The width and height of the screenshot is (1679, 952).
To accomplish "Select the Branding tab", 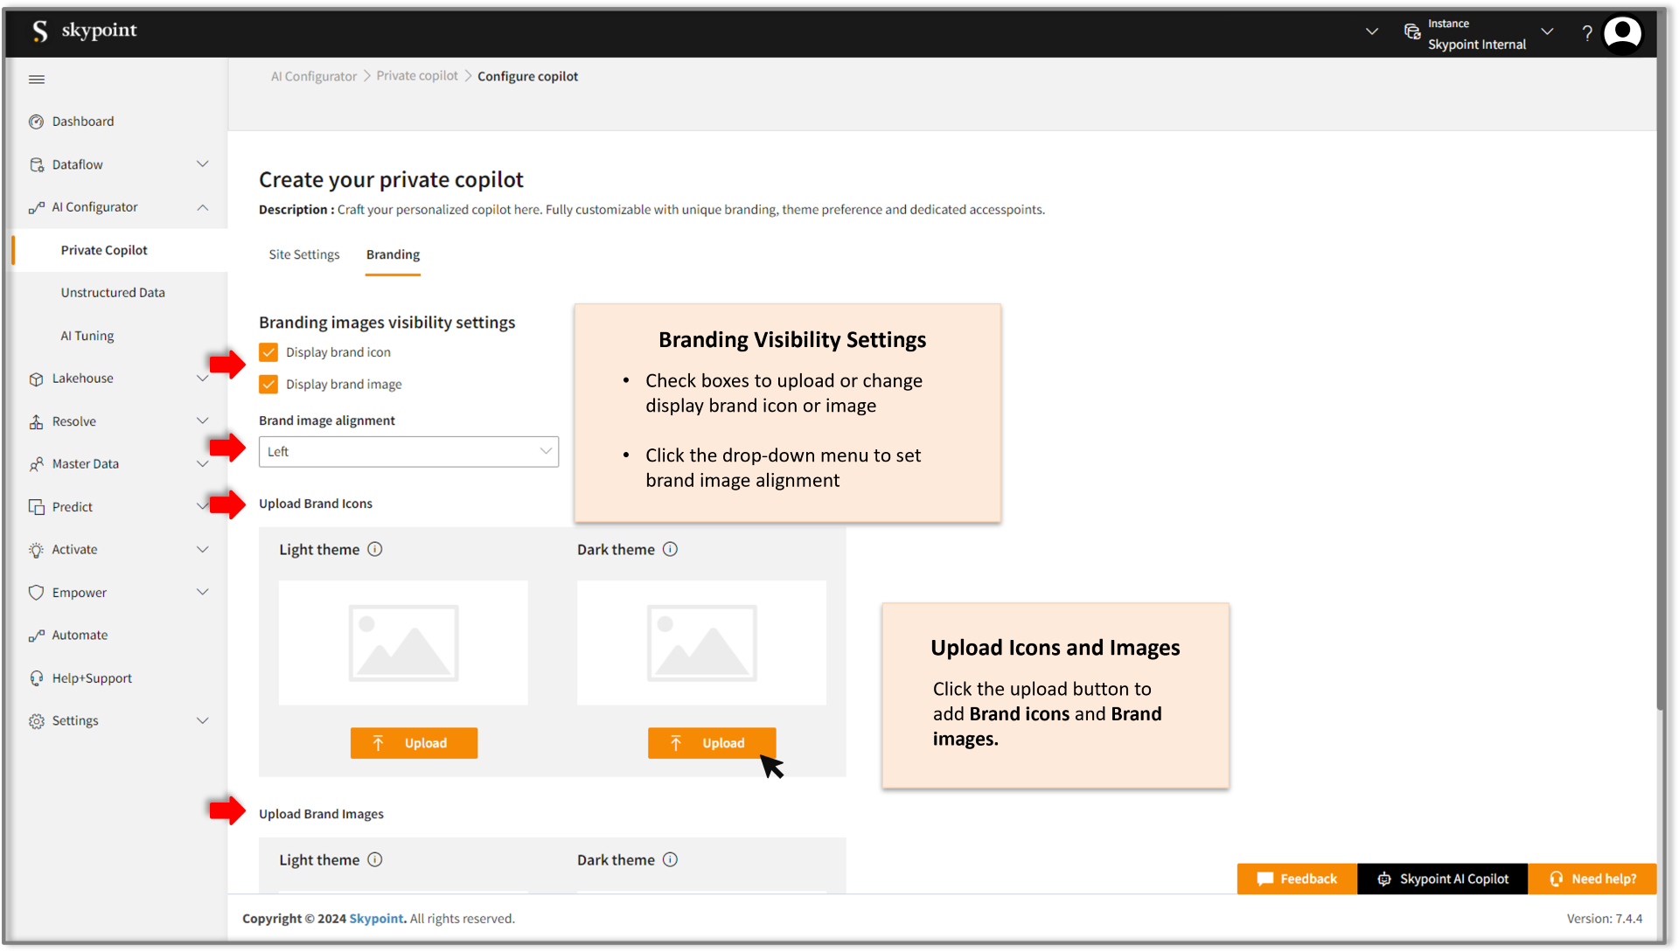I will (392, 254).
